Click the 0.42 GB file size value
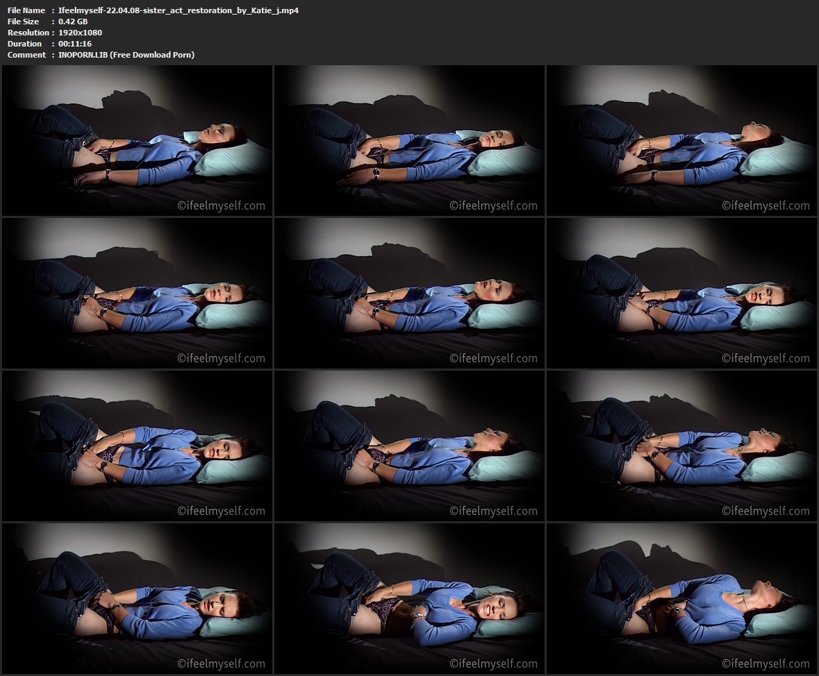 tap(74, 22)
